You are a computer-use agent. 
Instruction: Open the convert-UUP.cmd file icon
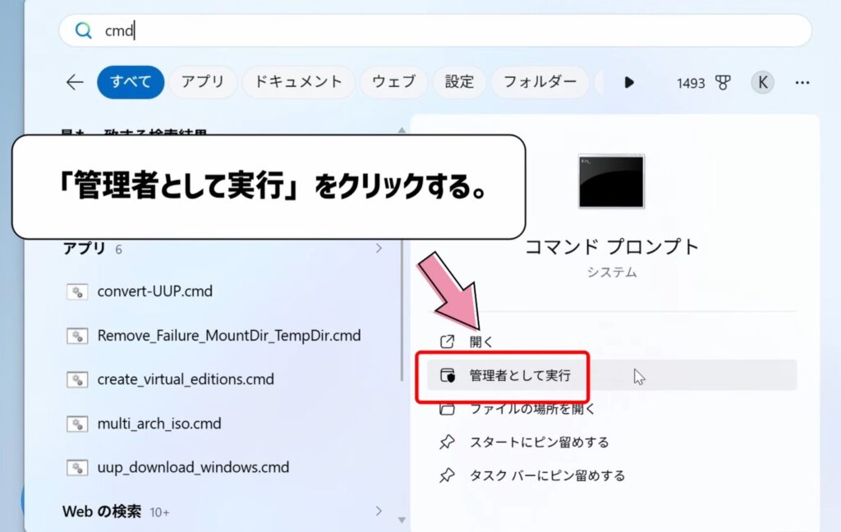coord(79,291)
